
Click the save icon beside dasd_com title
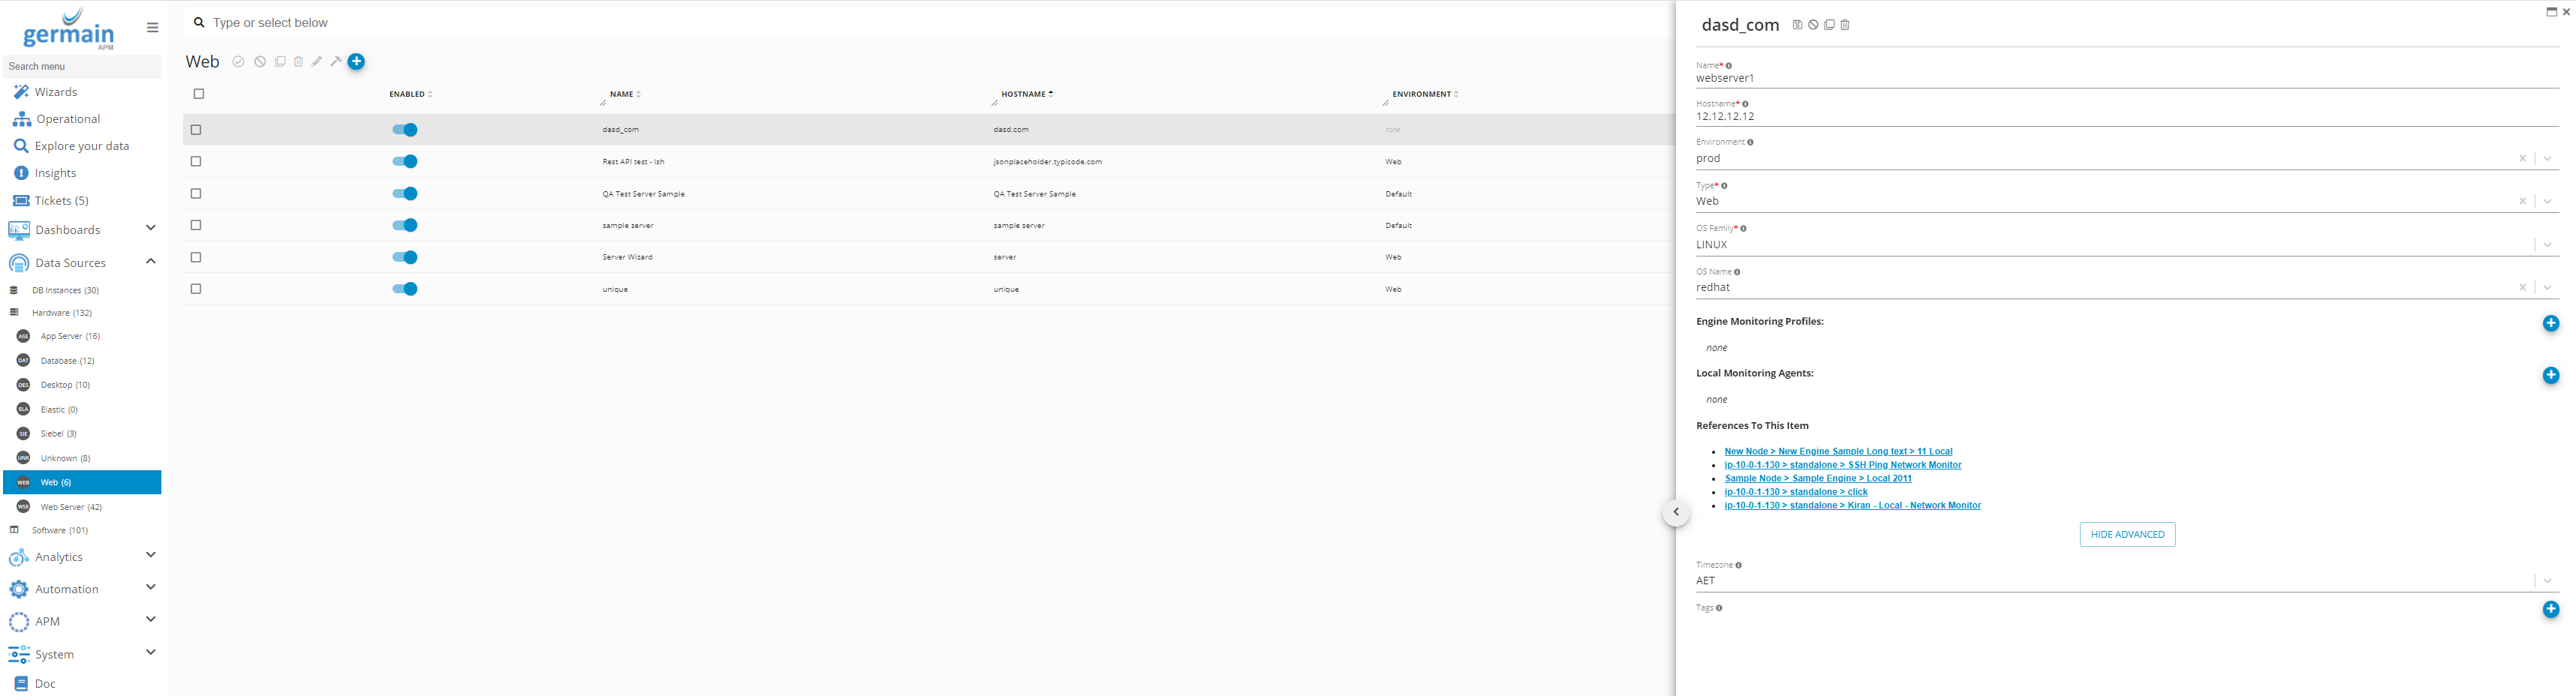pyautogui.click(x=1797, y=25)
